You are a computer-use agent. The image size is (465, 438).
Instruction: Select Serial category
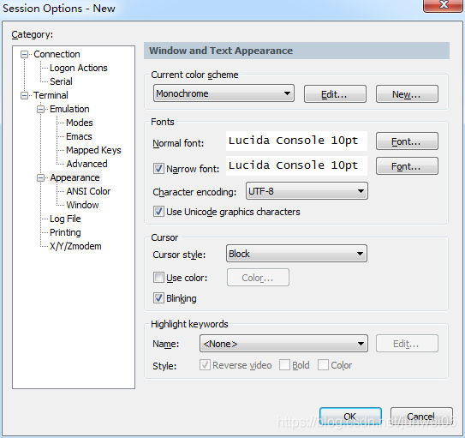(61, 81)
